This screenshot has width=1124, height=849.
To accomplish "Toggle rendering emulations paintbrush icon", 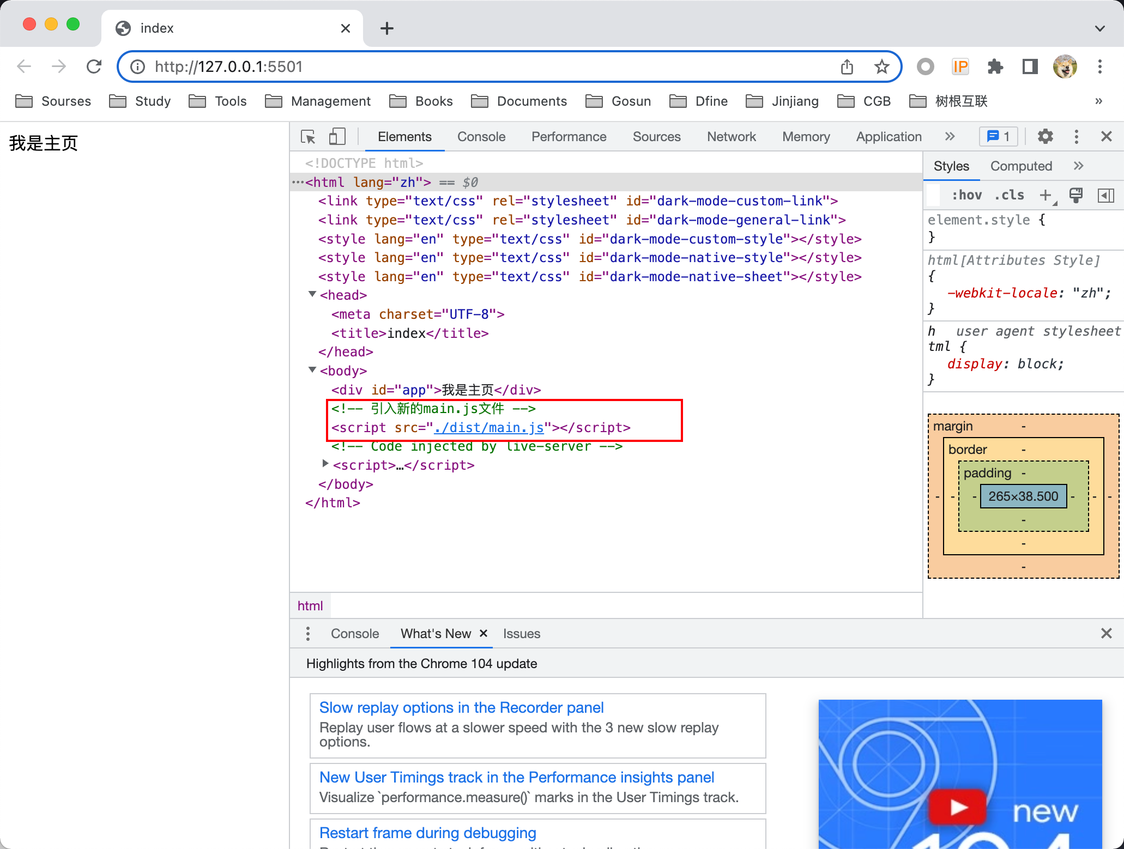I will pos(1076,195).
